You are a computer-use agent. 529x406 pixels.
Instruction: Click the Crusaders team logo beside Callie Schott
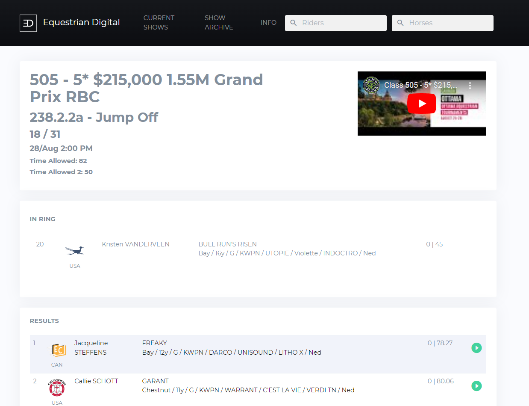(57, 388)
